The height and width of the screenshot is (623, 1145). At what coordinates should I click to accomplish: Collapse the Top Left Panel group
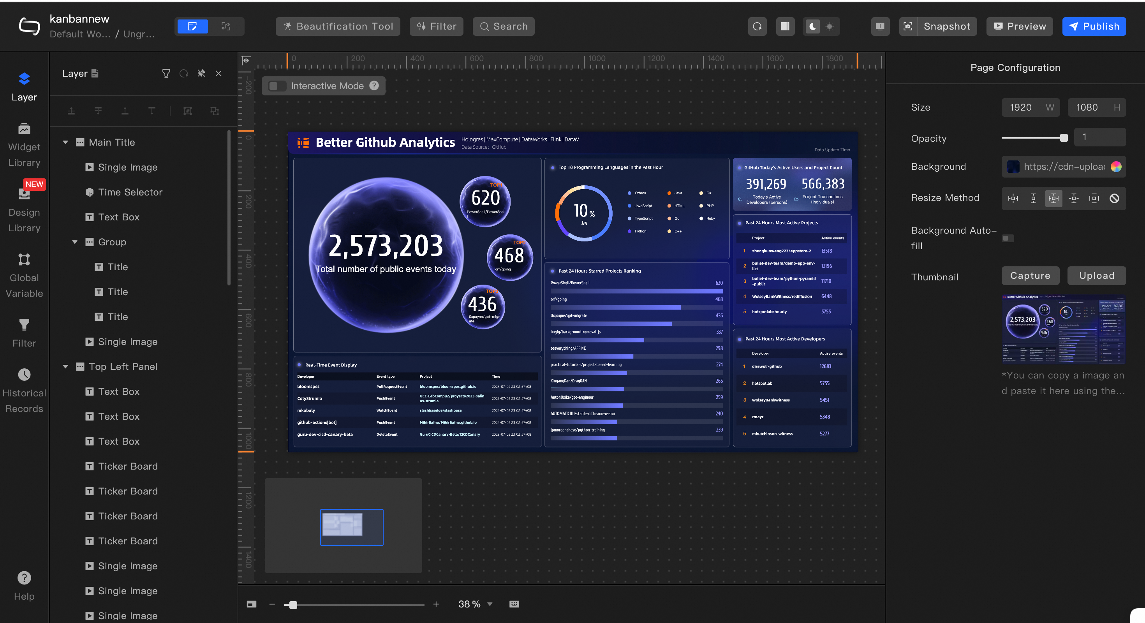click(65, 367)
